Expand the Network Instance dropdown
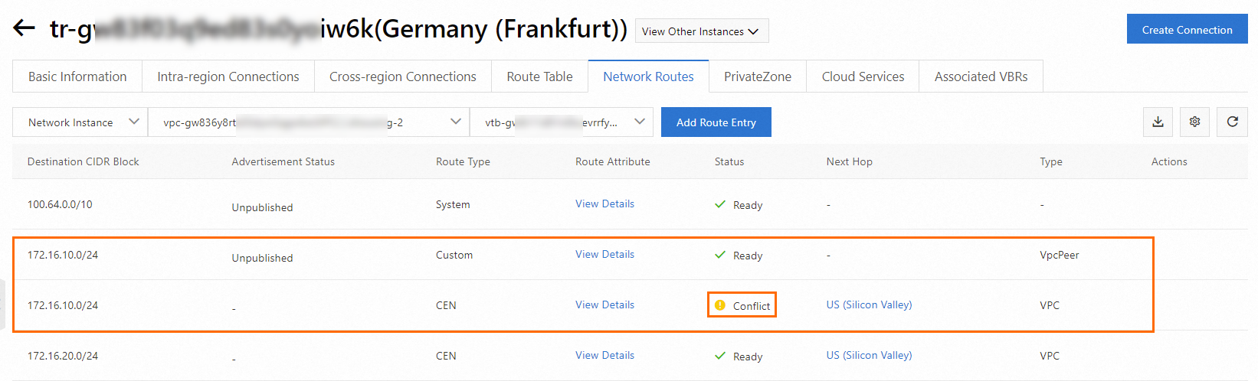Screen dimensions: 1258x381 pyautogui.click(x=80, y=122)
